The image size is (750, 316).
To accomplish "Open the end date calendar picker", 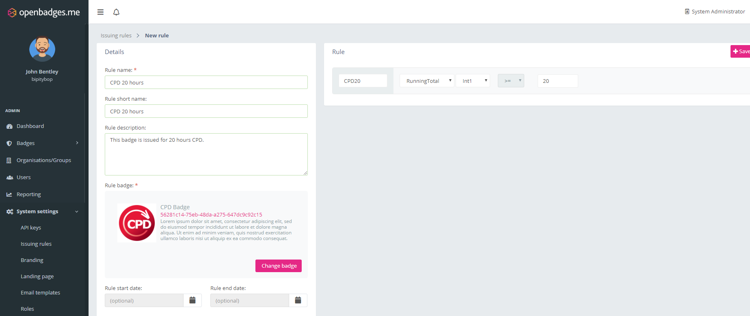I will (298, 300).
